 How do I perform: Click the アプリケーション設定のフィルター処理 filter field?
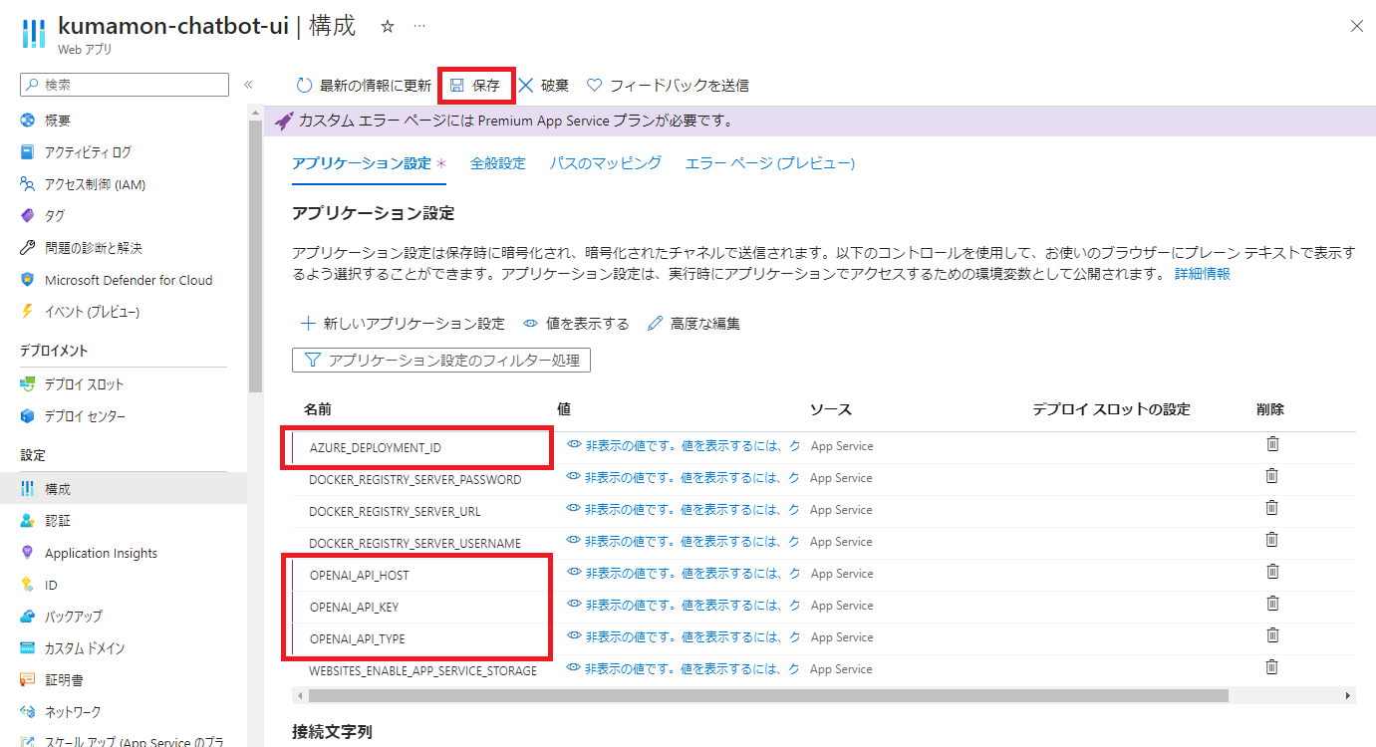click(441, 360)
